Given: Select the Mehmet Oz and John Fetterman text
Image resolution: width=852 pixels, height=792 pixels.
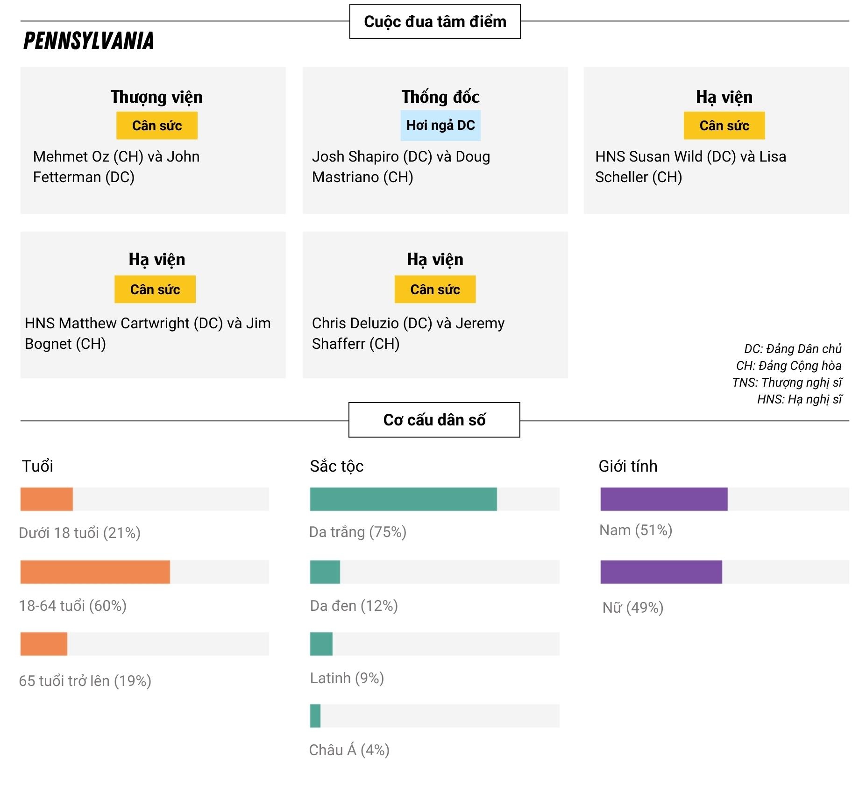Looking at the screenshot, I should (116, 167).
